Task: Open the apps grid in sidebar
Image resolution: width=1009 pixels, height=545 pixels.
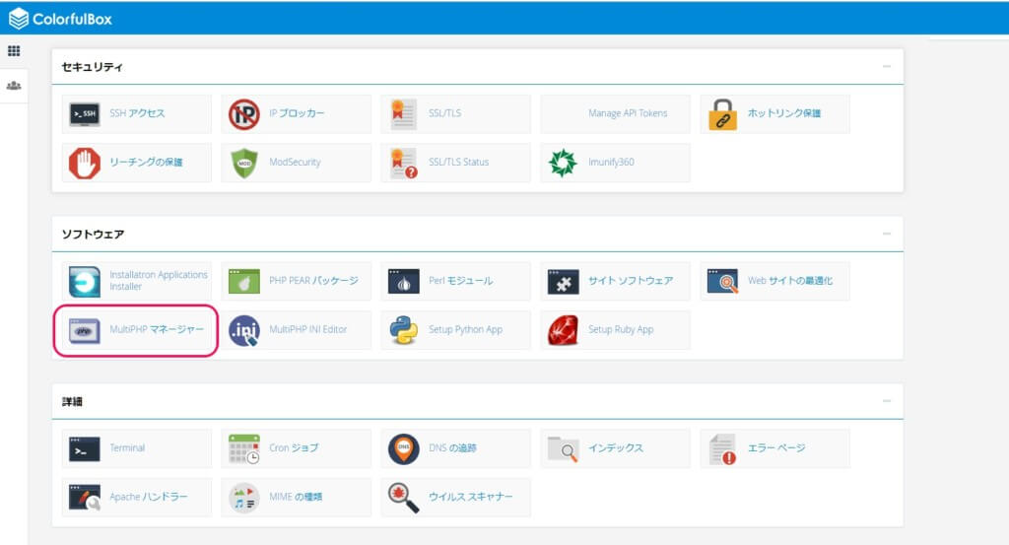Action: coord(14,51)
